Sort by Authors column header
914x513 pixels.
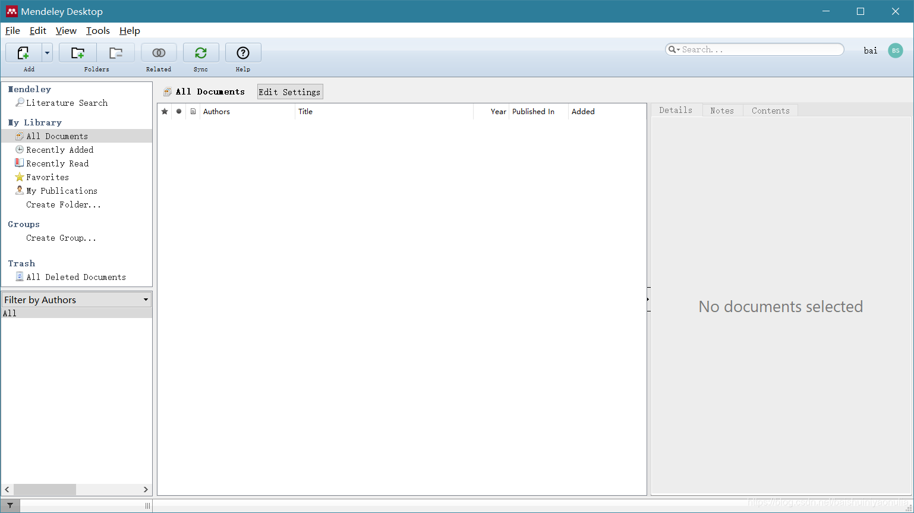[248, 111]
